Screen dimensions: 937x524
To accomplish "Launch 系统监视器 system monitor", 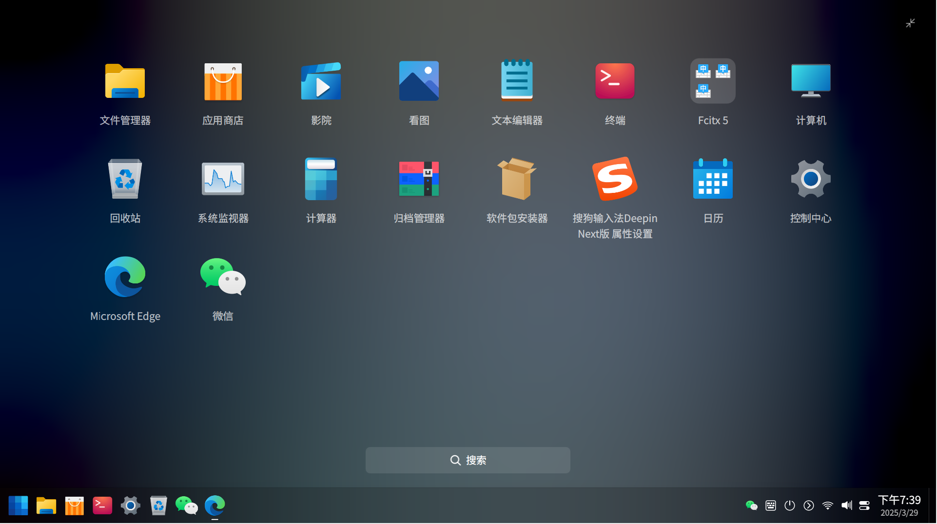I will click(223, 179).
